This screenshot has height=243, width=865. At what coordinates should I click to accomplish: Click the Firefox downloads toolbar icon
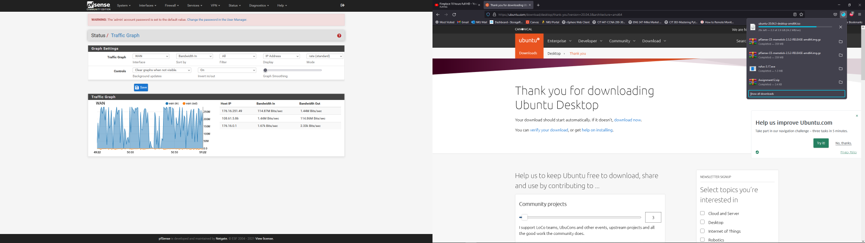(x=843, y=14)
